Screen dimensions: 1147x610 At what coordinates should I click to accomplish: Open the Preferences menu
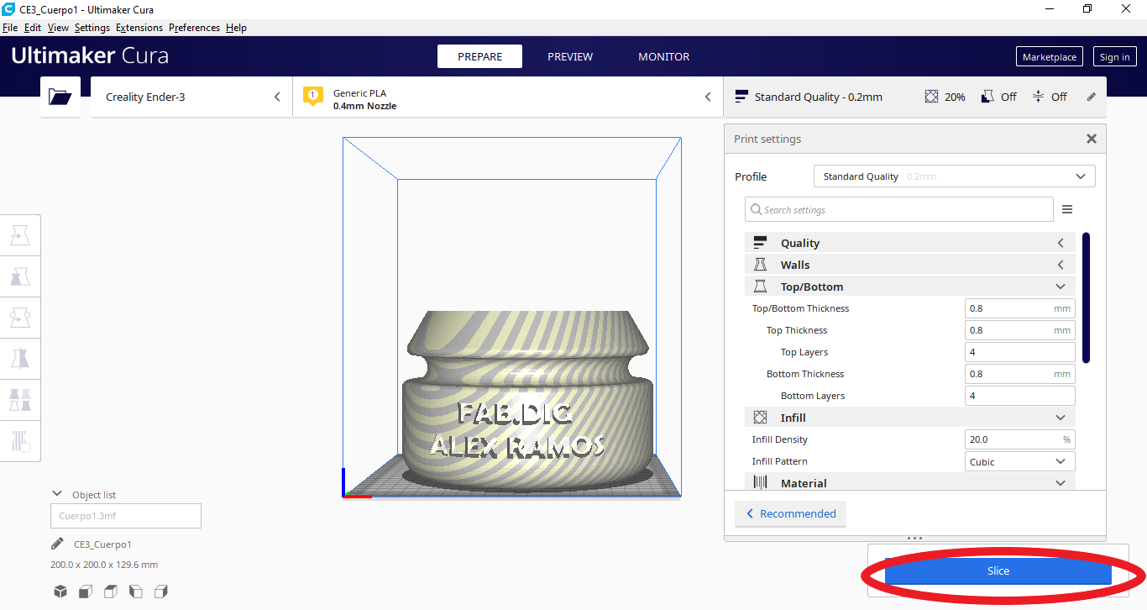(x=194, y=28)
